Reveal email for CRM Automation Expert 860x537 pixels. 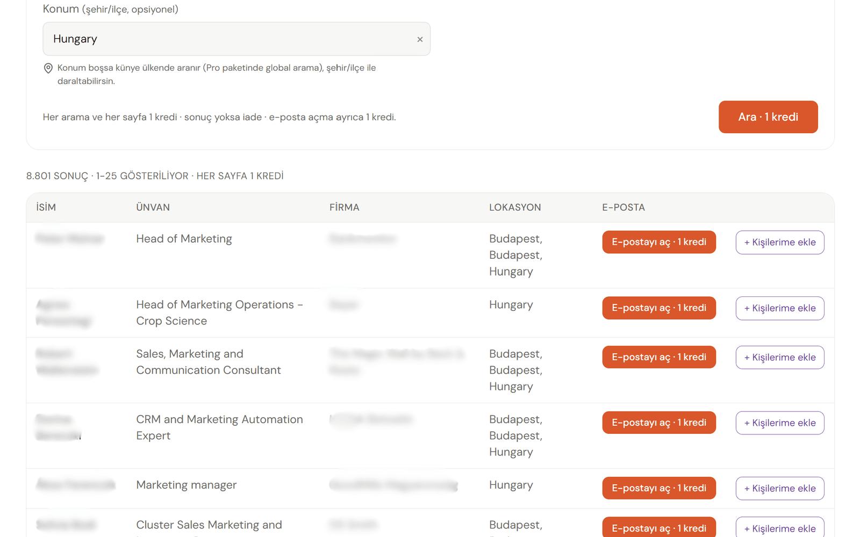[659, 423]
